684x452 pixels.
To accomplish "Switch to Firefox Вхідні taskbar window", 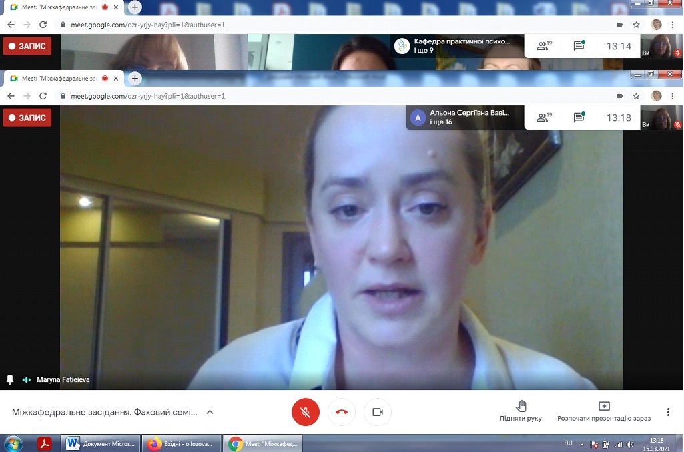I will 182,443.
